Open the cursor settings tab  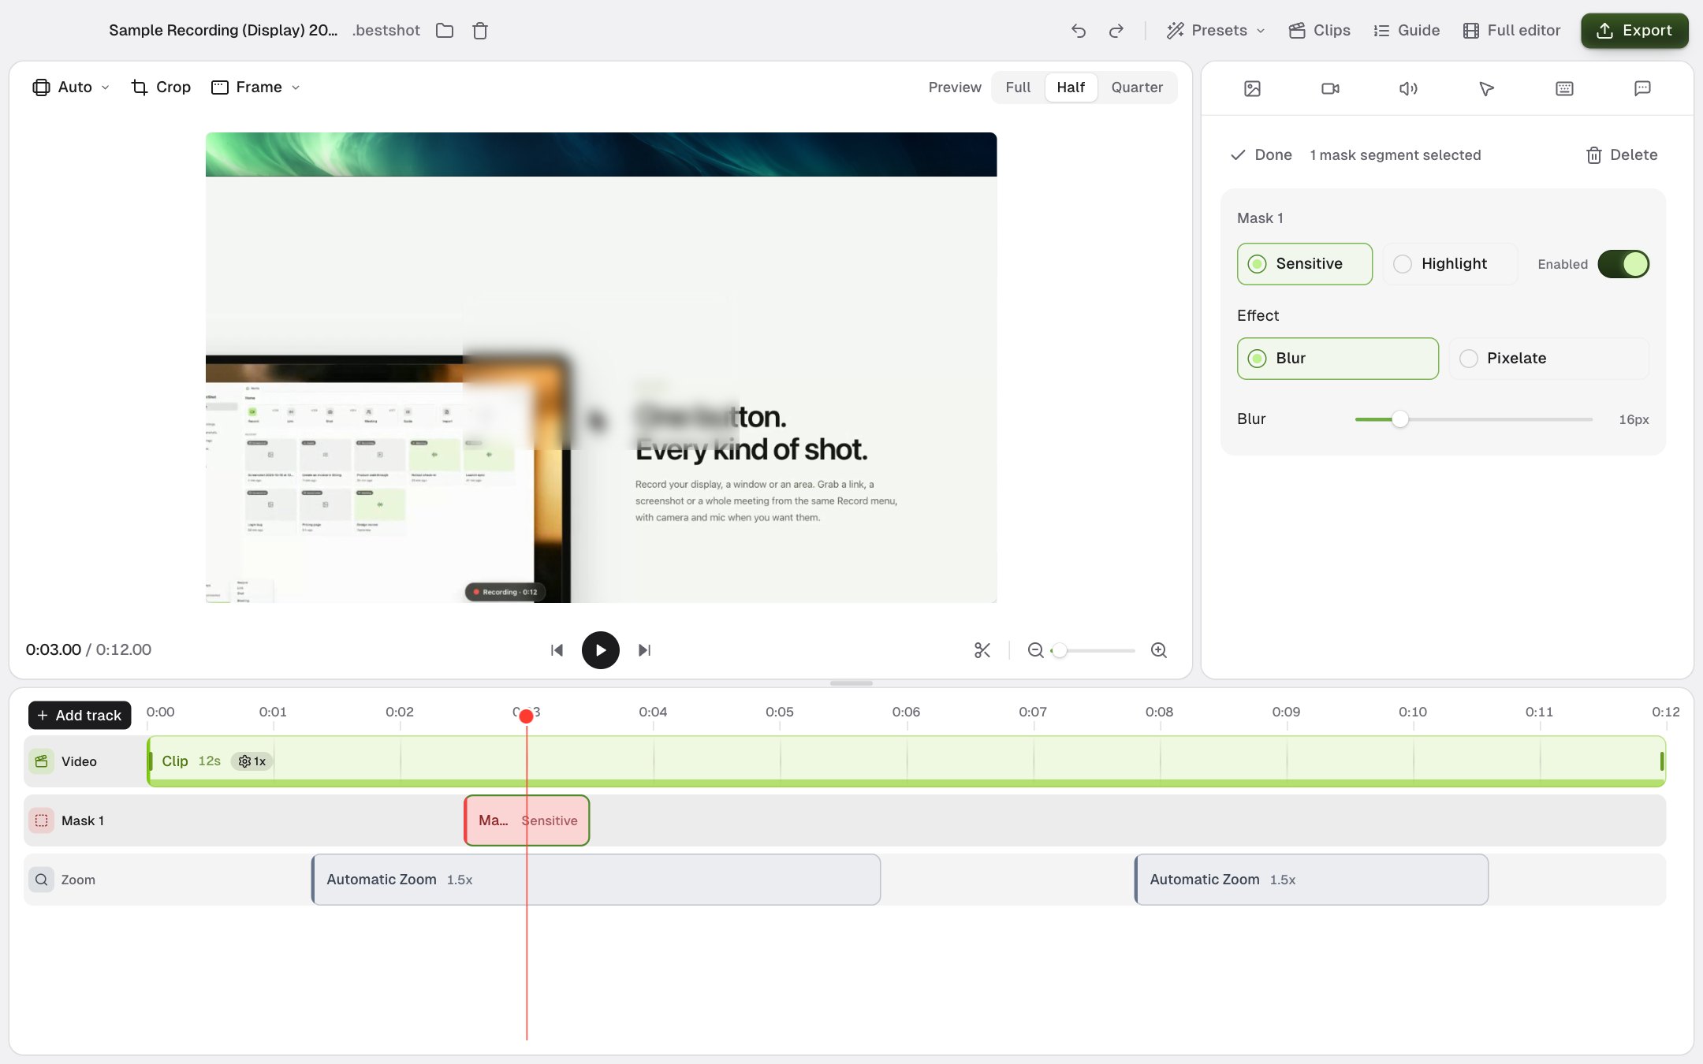point(1486,88)
